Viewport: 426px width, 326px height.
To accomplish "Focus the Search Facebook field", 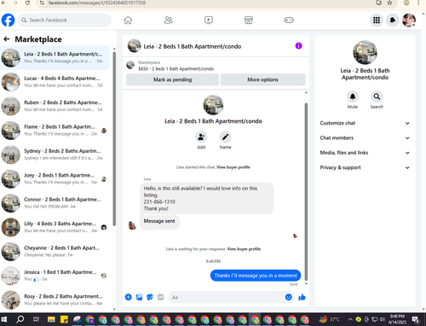I will pos(65,20).
